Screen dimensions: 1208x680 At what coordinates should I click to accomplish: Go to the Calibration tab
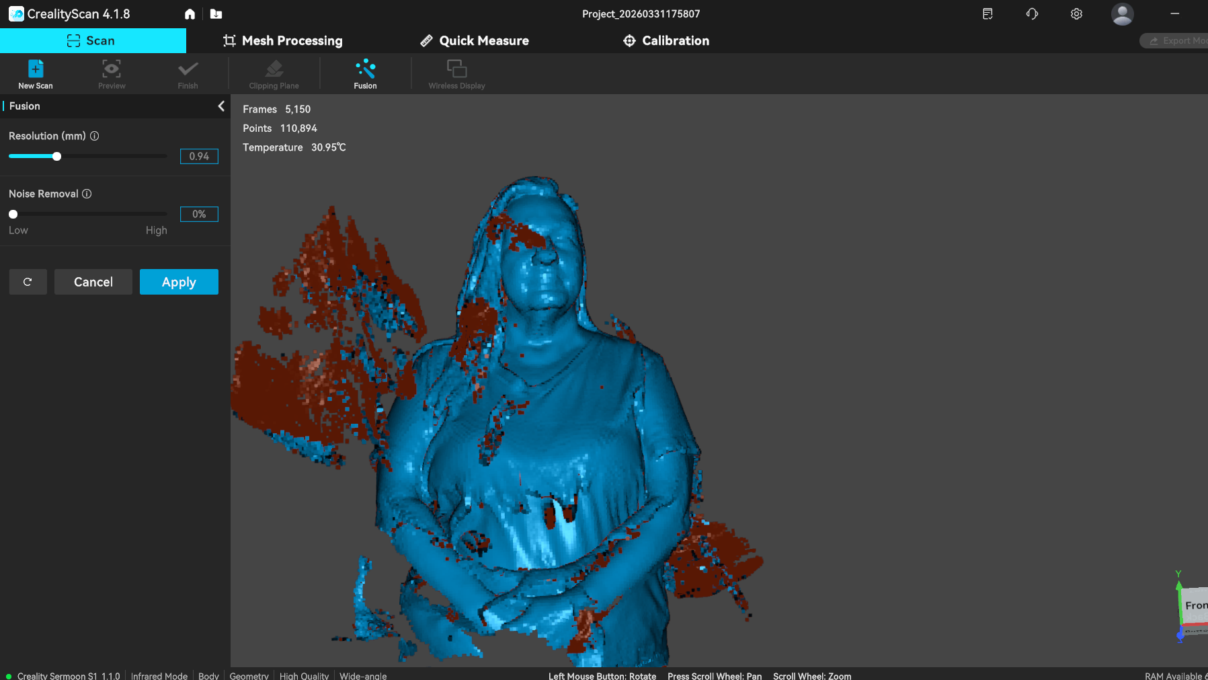click(666, 41)
